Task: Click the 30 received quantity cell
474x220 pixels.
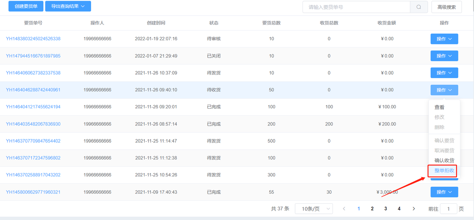Action: click(x=329, y=192)
